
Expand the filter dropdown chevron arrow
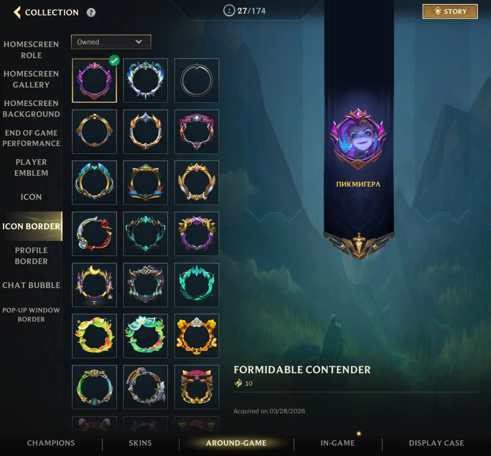139,42
